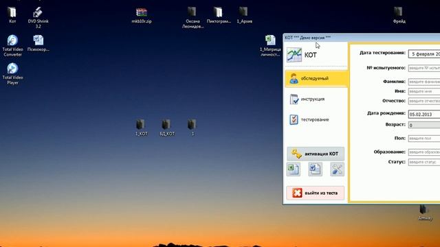Click the Отчество input field
Image resolution: width=440 pixels, height=247 pixels.
(x=424, y=101)
